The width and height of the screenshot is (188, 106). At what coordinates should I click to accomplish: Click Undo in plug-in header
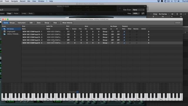[24, 14]
